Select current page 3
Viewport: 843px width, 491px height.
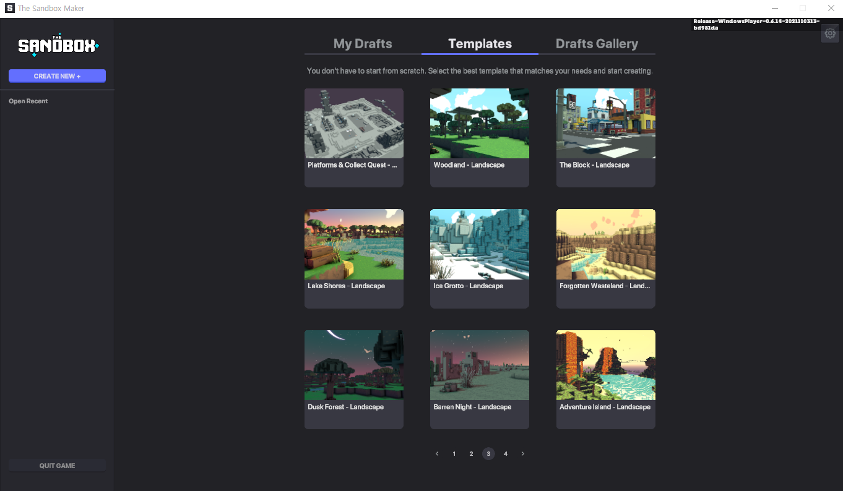click(488, 454)
